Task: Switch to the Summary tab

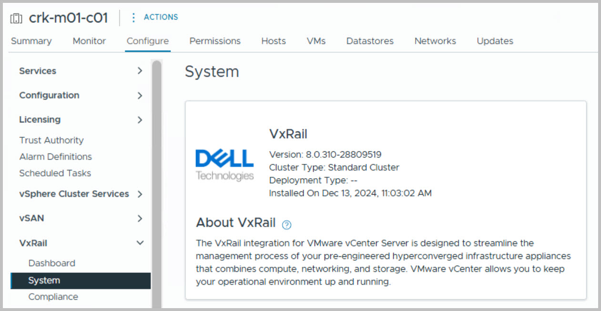Action: [x=31, y=41]
